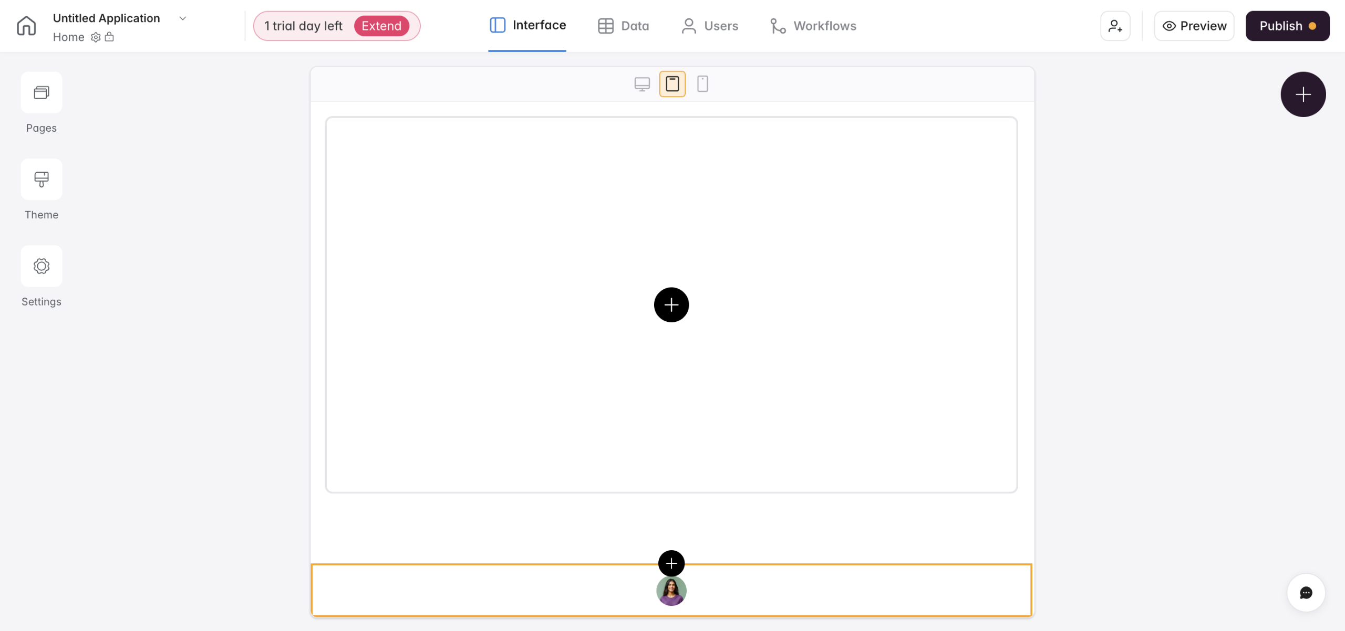Click the page settings gear beside Home

[x=96, y=37]
